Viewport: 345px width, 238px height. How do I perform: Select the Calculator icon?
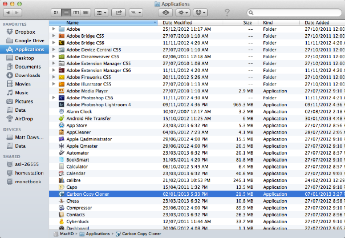(62, 167)
